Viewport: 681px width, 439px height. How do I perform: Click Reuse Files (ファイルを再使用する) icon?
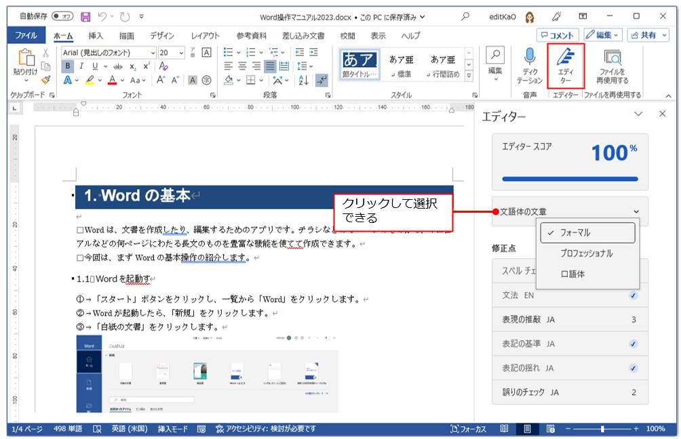coord(612,66)
